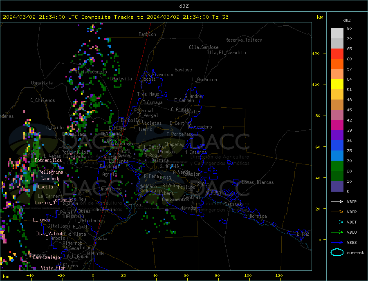
Task: Click the 'dBZ' title at window top
Action: 184,6
